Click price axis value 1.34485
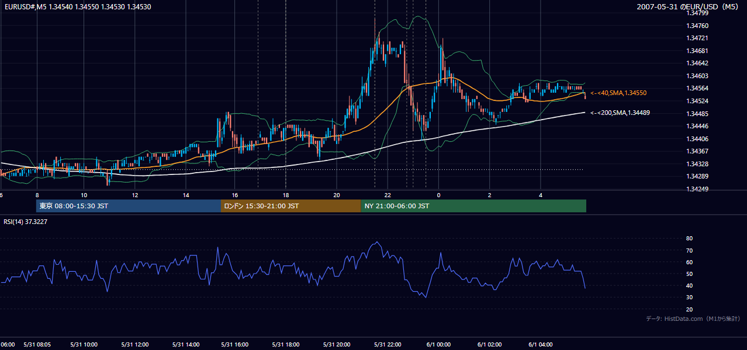Viewport: 747px width, 350px height. [696, 113]
